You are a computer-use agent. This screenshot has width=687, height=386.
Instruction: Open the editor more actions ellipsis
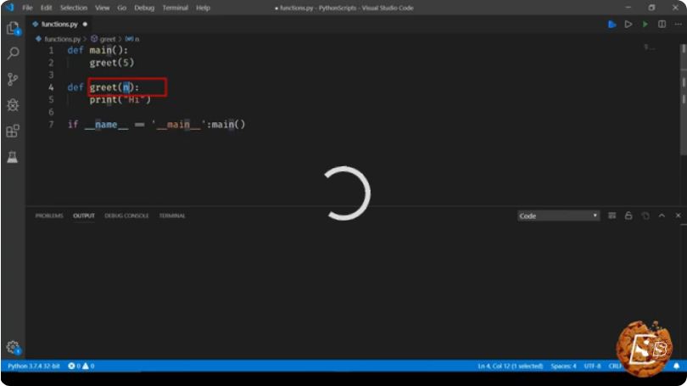[x=679, y=24]
